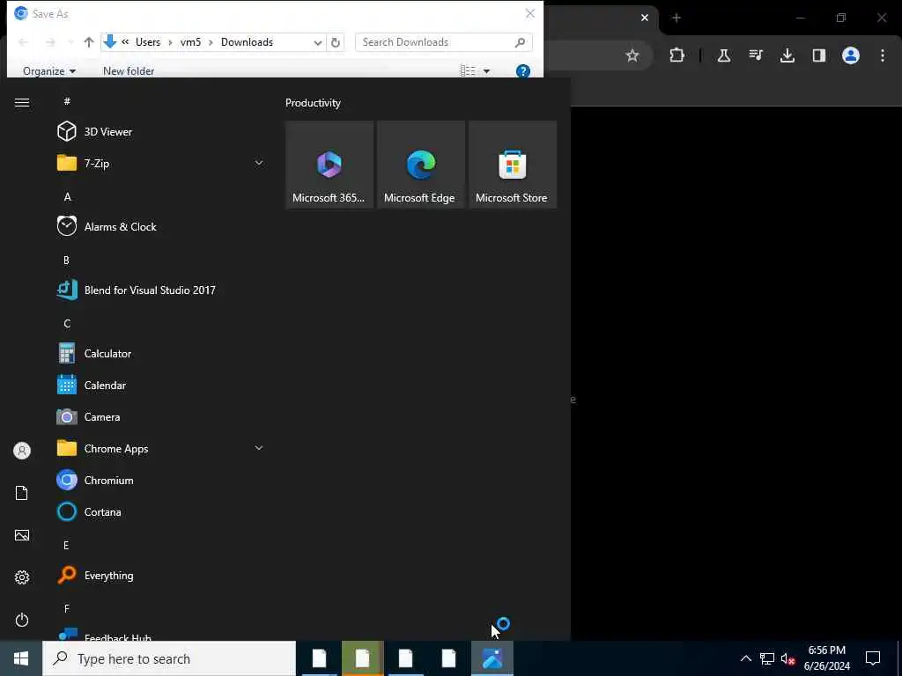Launch the Everything search app

(x=161, y=576)
